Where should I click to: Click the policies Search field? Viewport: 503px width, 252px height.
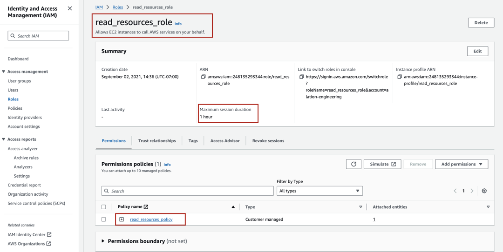188,191
